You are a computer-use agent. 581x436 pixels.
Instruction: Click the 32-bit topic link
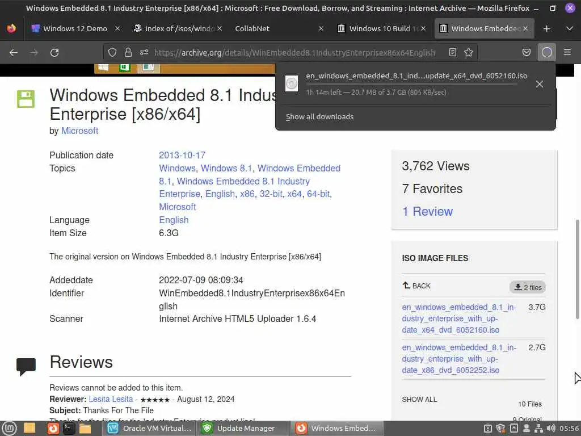pyautogui.click(x=271, y=194)
